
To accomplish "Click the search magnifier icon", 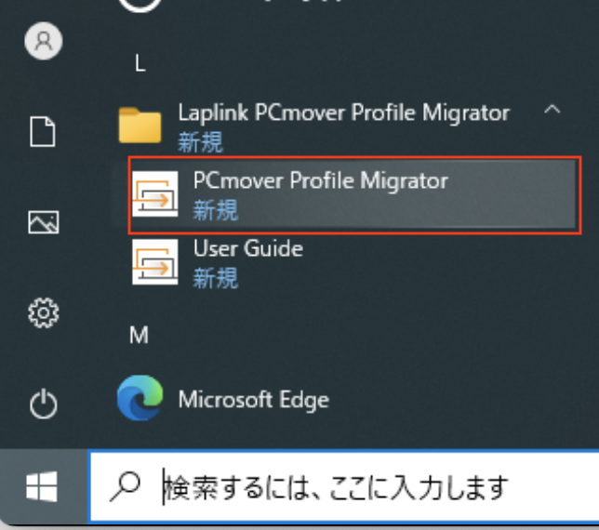I will click(125, 486).
